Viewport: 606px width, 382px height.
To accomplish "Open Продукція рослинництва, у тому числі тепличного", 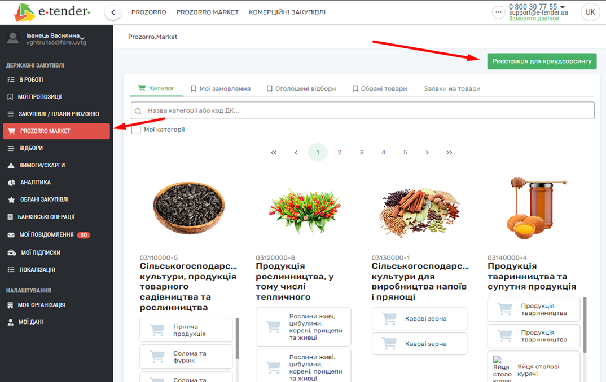I will [x=295, y=282].
